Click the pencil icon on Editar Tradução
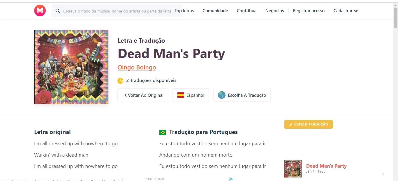Image resolution: width=398 pixels, height=181 pixels. [x=290, y=124]
